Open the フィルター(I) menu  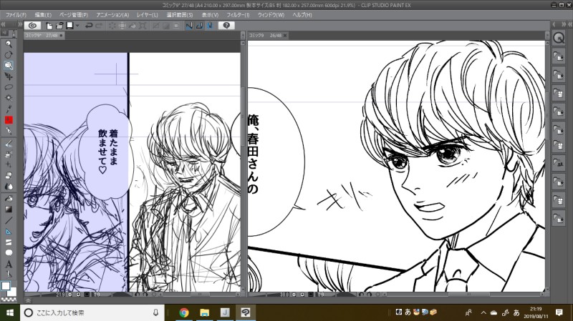tap(238, 15)
